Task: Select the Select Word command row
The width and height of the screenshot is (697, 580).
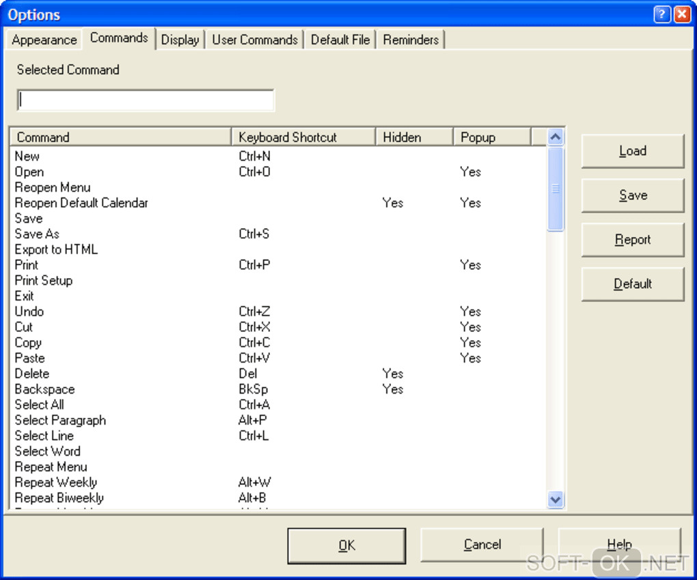Action: (278, 452)
